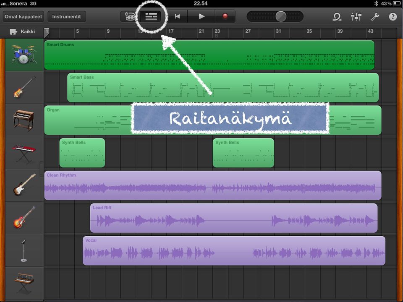Start playback with play button

pyautogui.click(x=201, y=17)
